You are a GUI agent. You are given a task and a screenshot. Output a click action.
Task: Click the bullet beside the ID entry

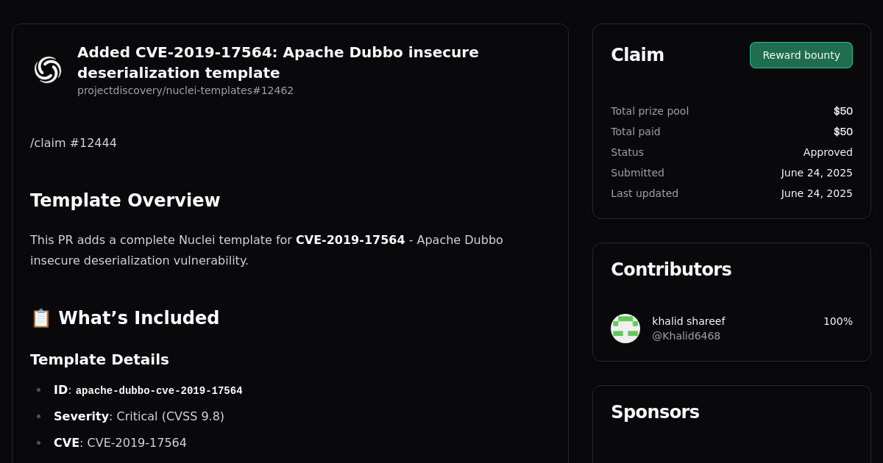38,390
